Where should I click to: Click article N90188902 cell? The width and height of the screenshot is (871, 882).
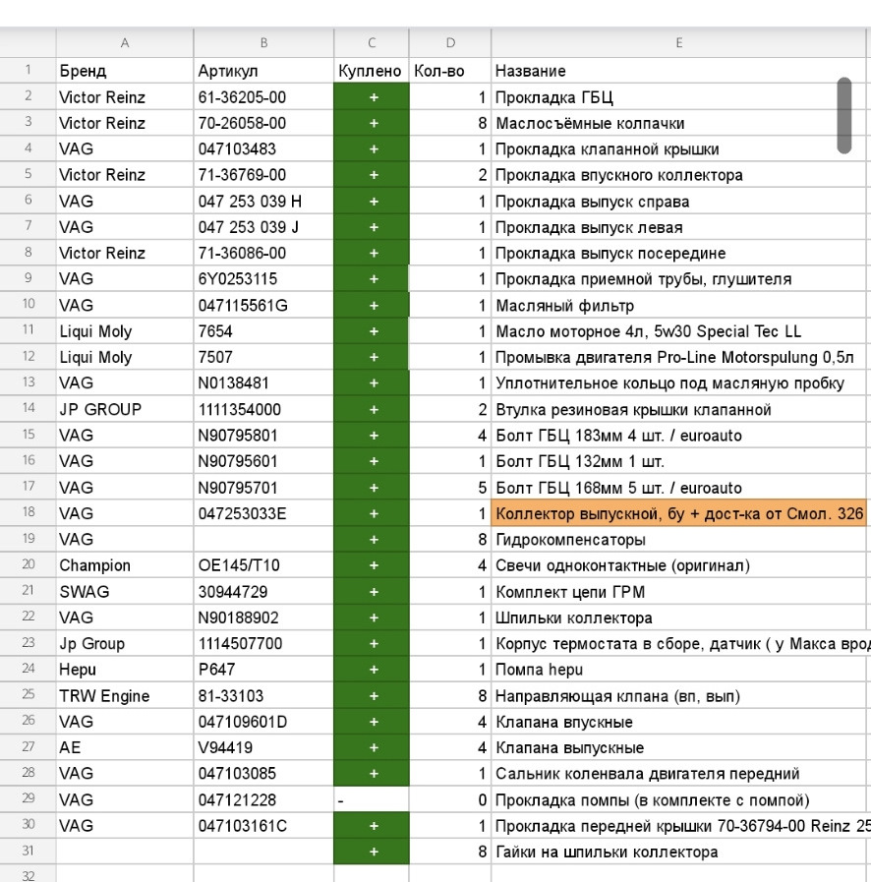pyautogui.click(x=263, y=617)
